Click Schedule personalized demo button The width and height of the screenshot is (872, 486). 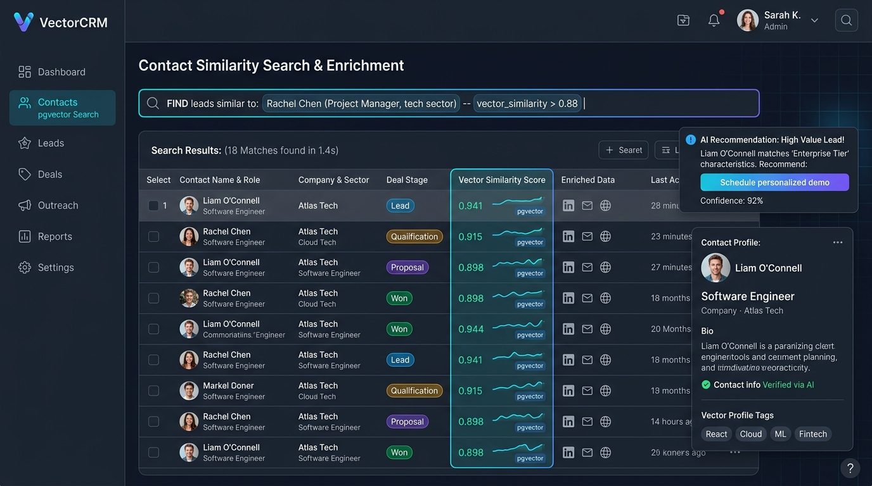click(774, 182)
